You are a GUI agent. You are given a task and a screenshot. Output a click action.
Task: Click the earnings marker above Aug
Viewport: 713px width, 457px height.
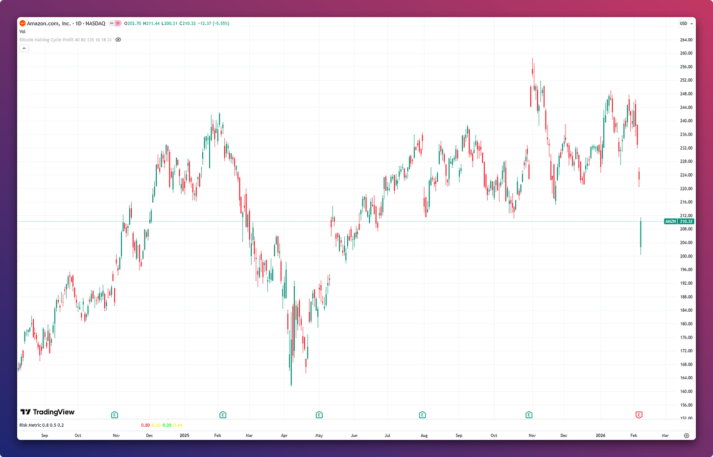[x=423, y=415]
